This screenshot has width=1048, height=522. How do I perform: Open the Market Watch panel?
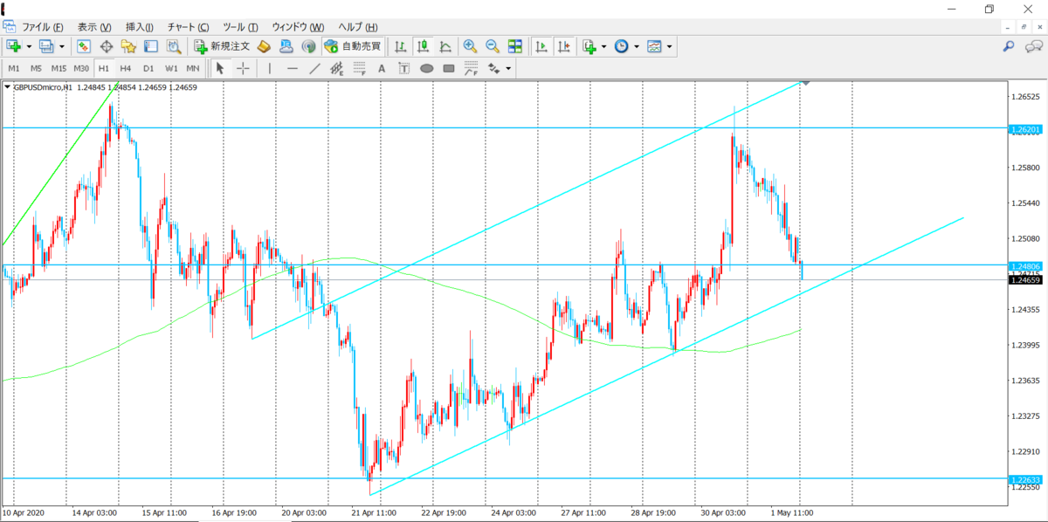84,46
